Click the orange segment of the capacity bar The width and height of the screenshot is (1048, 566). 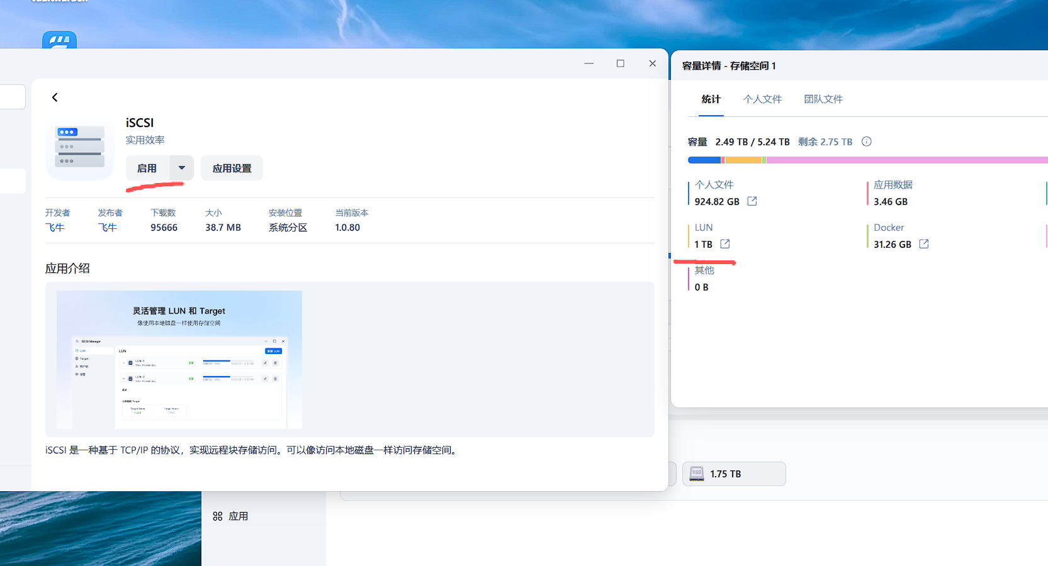click(743, 160)
